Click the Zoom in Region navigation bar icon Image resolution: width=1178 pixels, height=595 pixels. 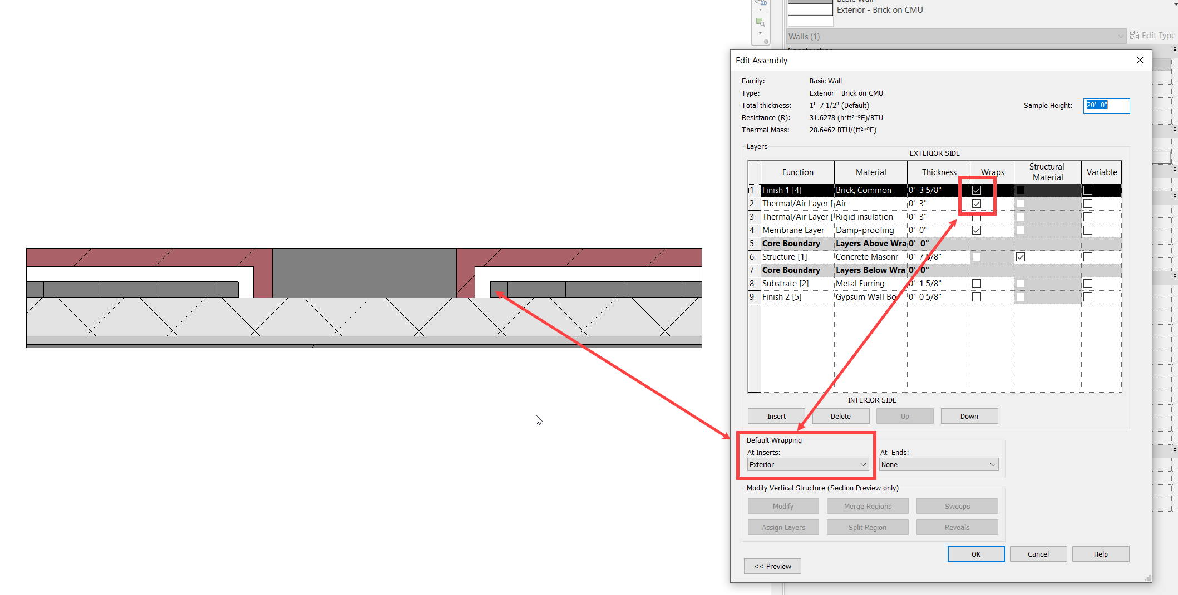[760, 22]
